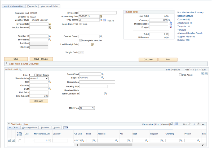Image resolution: width=212 pixels, height=148 pixels.
Task: Look up GL Unit value
Action: pyautogui.click(x=83, y=141)
